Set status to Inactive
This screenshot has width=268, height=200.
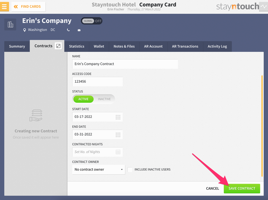pos(104,99)
